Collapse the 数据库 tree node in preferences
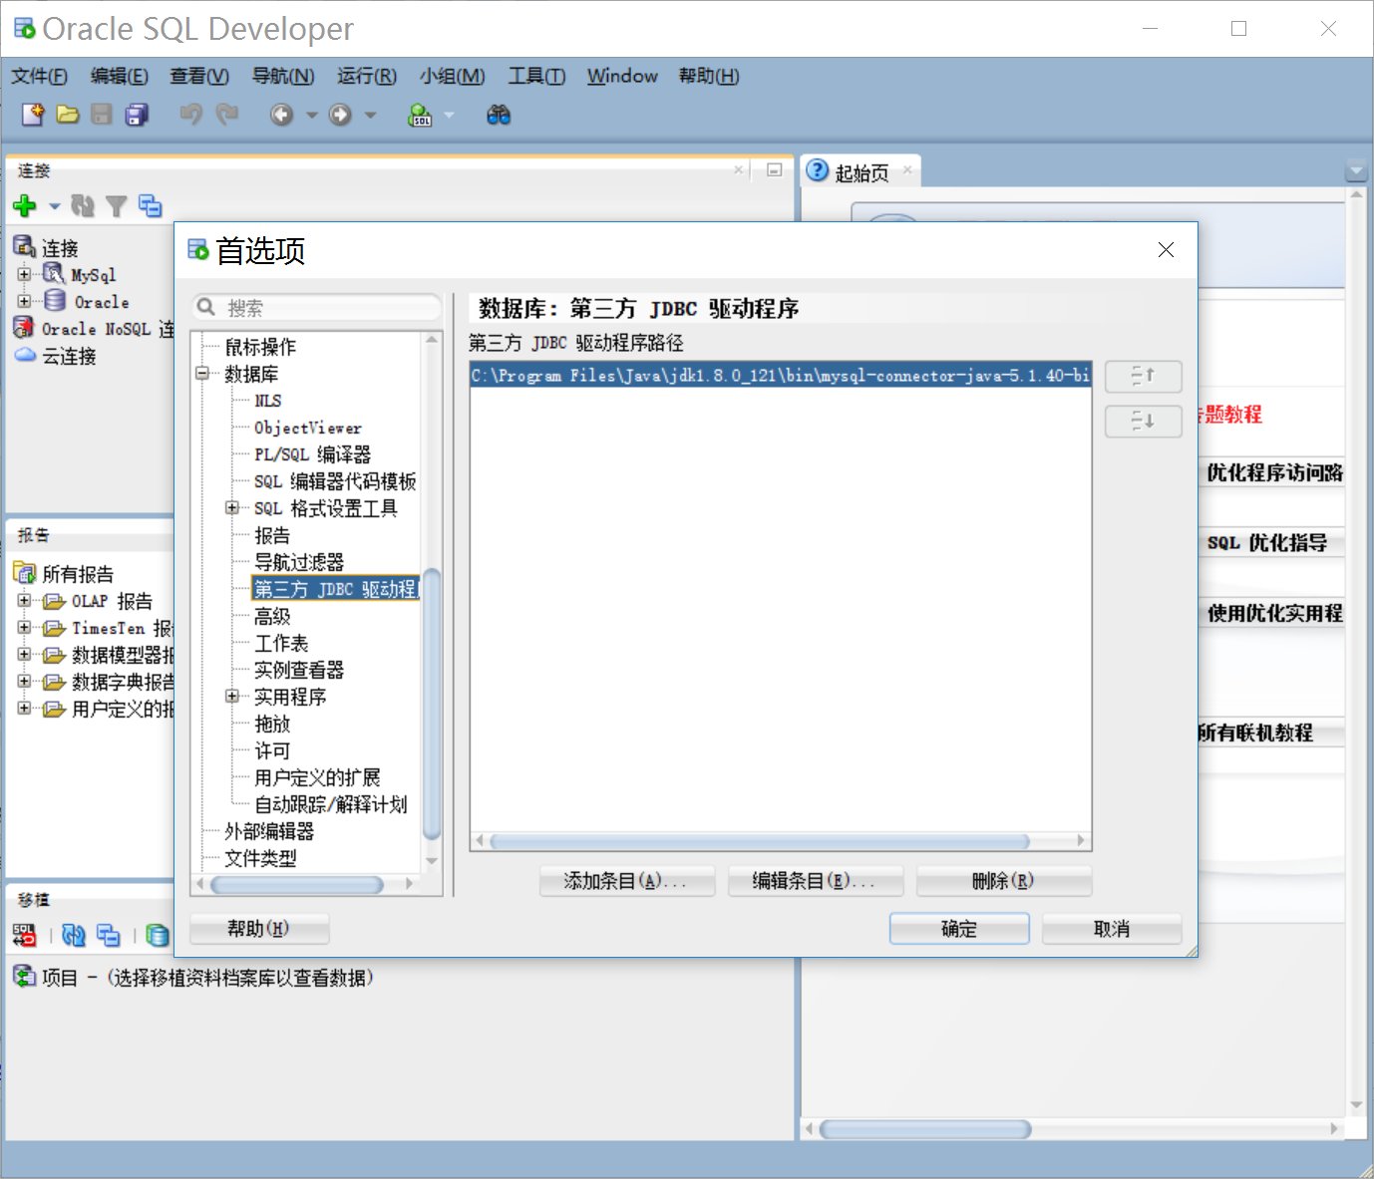The image size is (1374, 1179). [x=202, y=374]
